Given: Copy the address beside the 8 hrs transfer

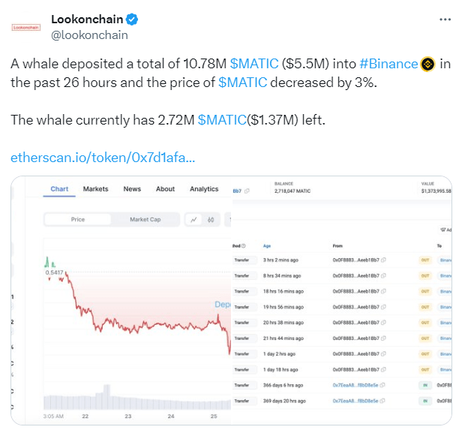Looking at the screenshot, I should click(383, 275).
